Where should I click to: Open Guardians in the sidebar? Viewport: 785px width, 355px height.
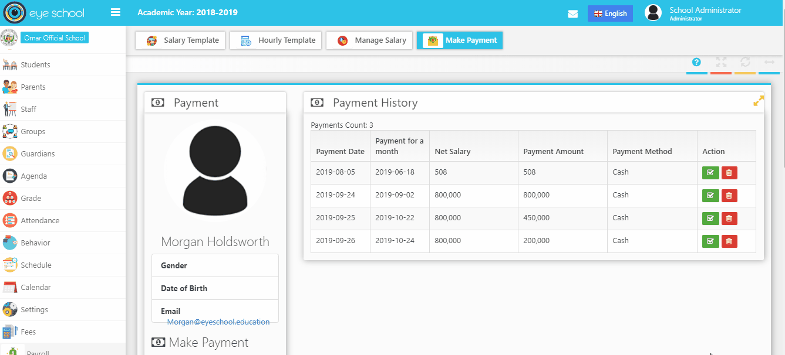point(63,154)
